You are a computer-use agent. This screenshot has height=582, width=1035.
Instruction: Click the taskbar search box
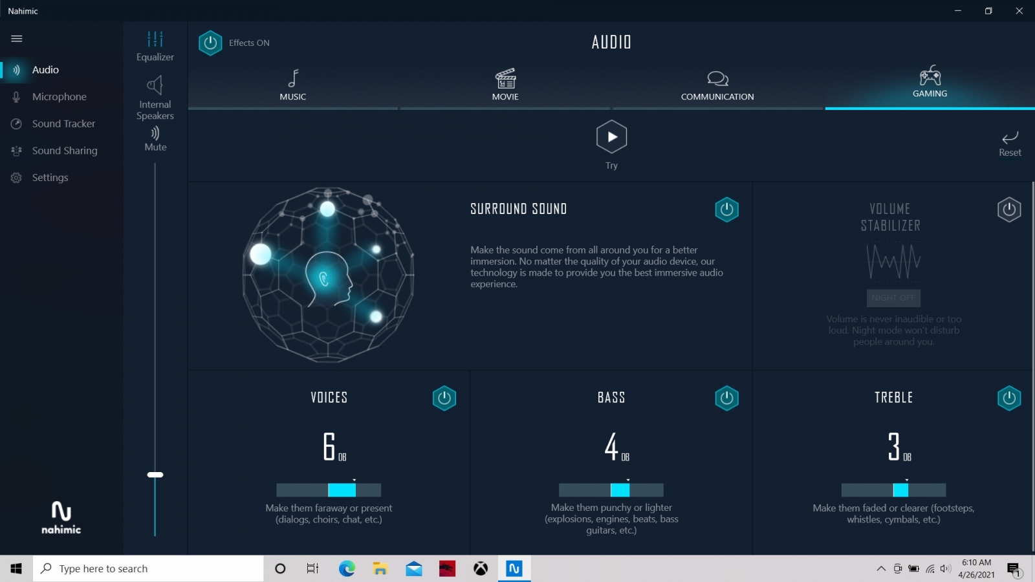point(148,568)
